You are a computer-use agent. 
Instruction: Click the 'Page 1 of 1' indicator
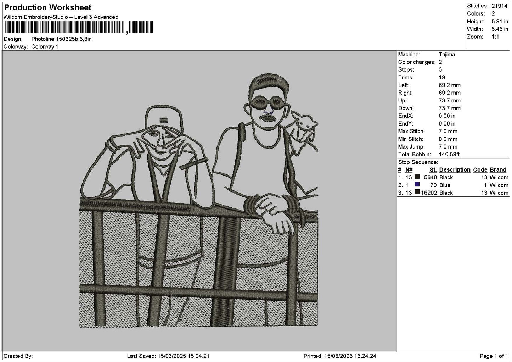494,356
